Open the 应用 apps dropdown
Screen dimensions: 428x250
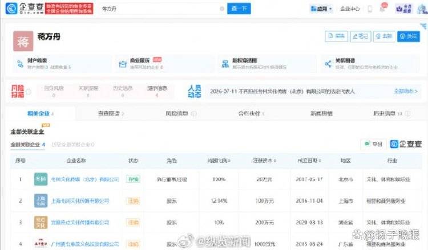321,9
